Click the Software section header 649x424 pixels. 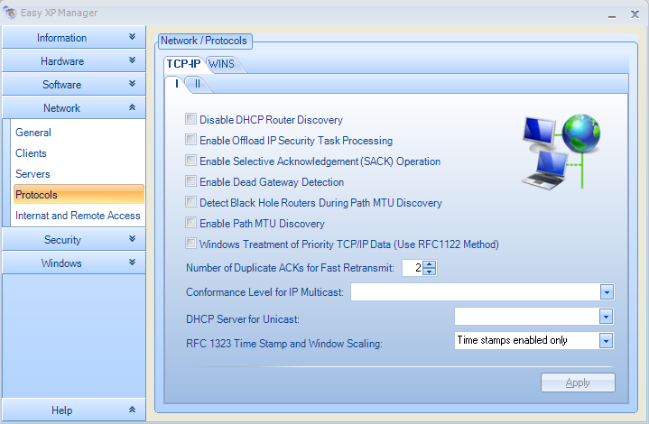pyautogui.click(x=74, y=84)
